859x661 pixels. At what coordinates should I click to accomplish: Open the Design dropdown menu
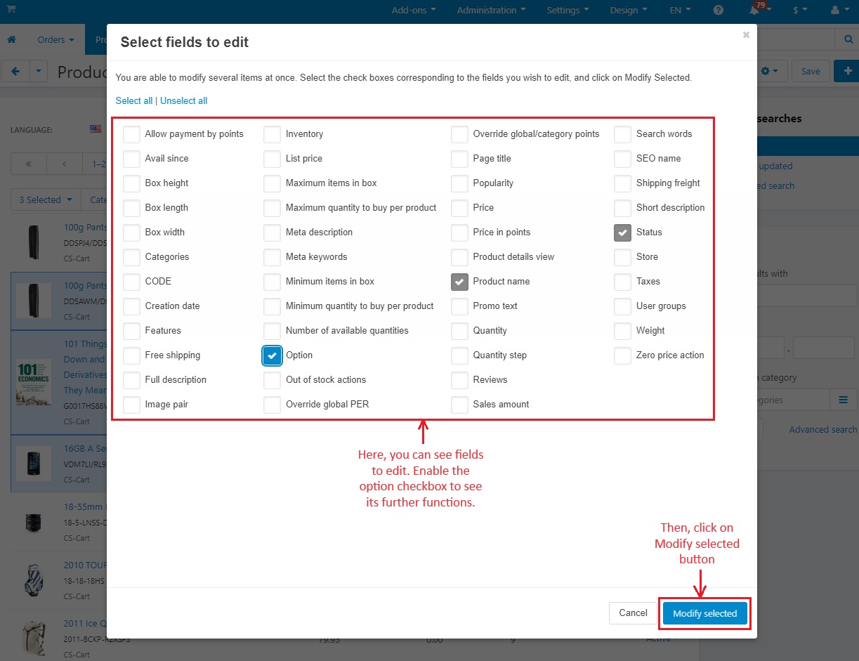coord(629,11)
